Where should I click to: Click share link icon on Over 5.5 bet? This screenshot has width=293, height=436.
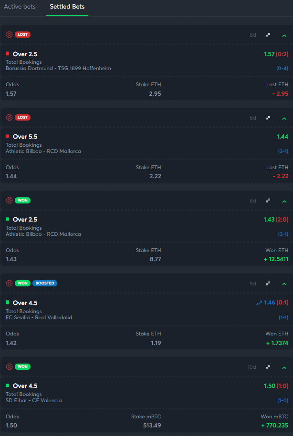click(268, 118)
